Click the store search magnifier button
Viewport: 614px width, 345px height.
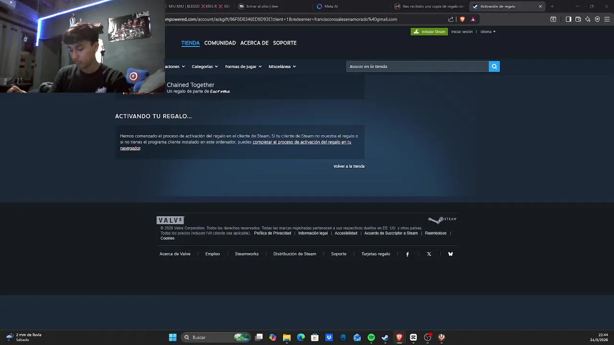pyautogui.click(x=494, y=67)
